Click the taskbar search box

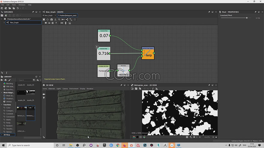[30, 145]
